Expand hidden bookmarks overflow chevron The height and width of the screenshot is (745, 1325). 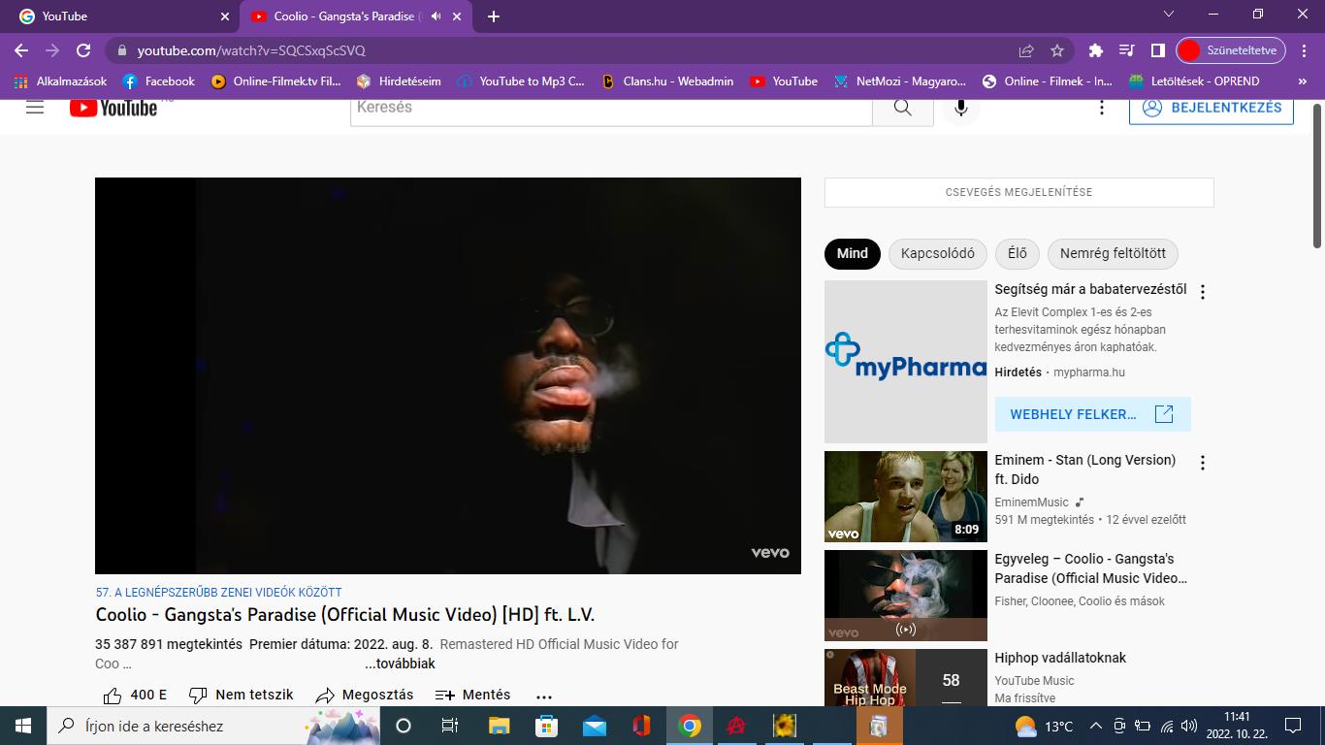(x=1302, y=81)
